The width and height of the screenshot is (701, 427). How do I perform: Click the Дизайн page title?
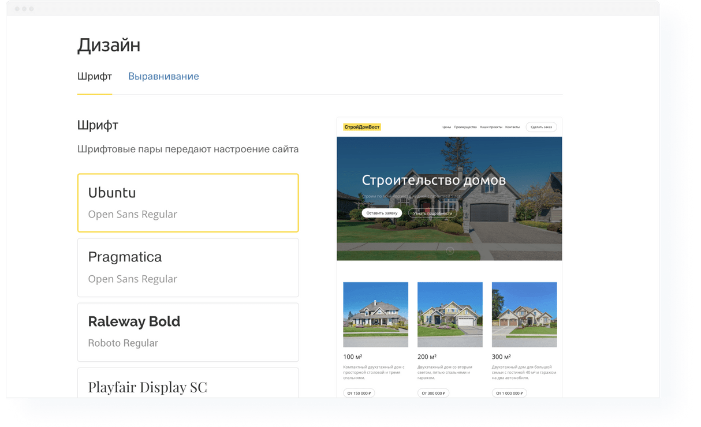[x=109, y=45]
